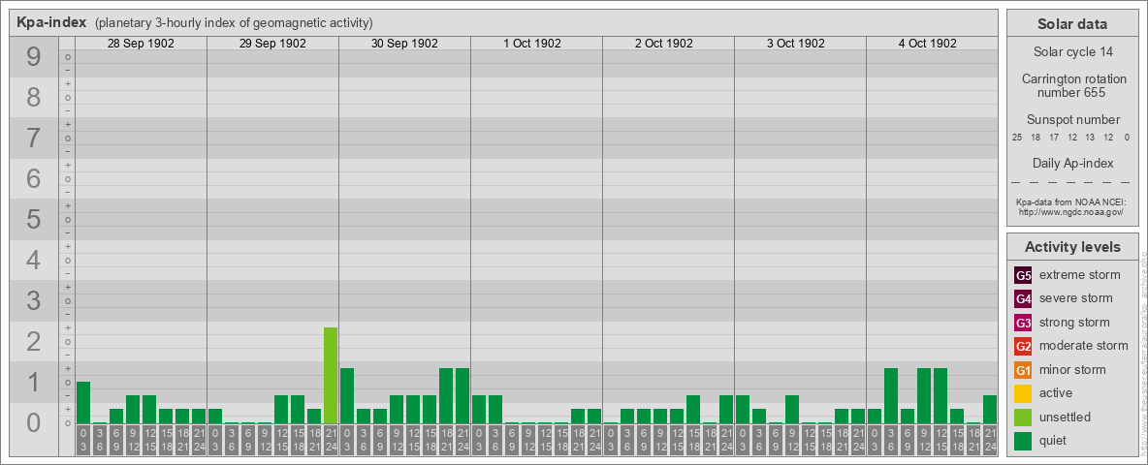Click the 3 Oct 9-12 quiet bar
This screenshot has height=465, width=1148.
tap(791, 410)
